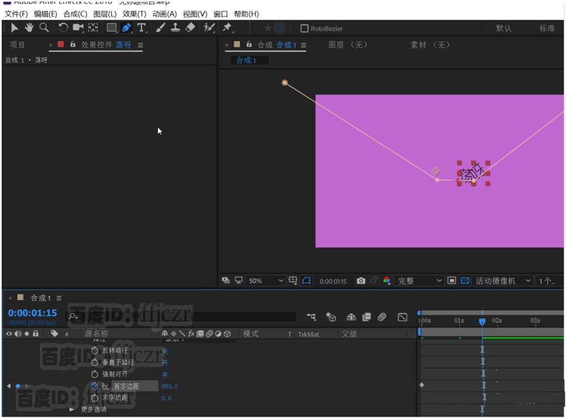Toggle mask and shape path visibility
The width and height of the screenshot is (566, 419).
tap(306, 281)
